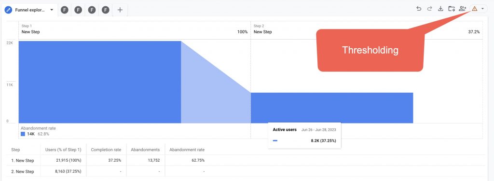Switch to the first F tab
This screenshot has height=181, width=494.
65,10
